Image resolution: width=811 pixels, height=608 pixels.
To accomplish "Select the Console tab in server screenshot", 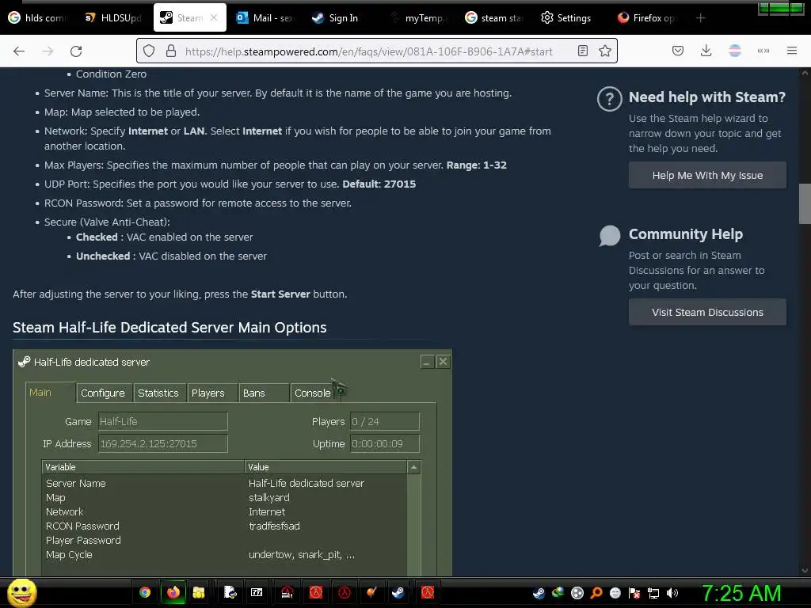I will [312, 393].
